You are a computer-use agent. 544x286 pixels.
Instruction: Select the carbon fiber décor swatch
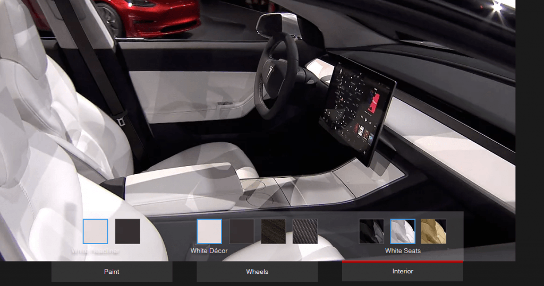(305, 231)
